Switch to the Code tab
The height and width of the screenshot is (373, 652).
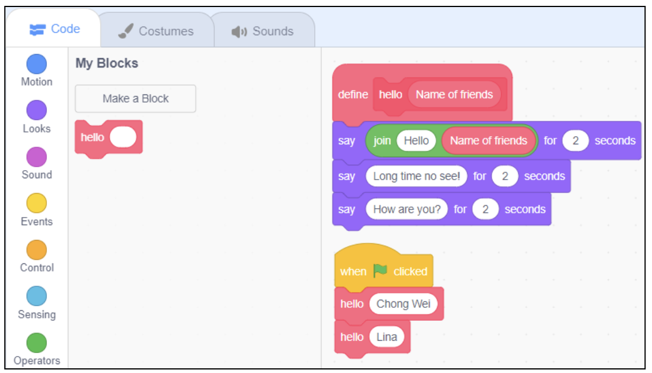pos(55,29)
